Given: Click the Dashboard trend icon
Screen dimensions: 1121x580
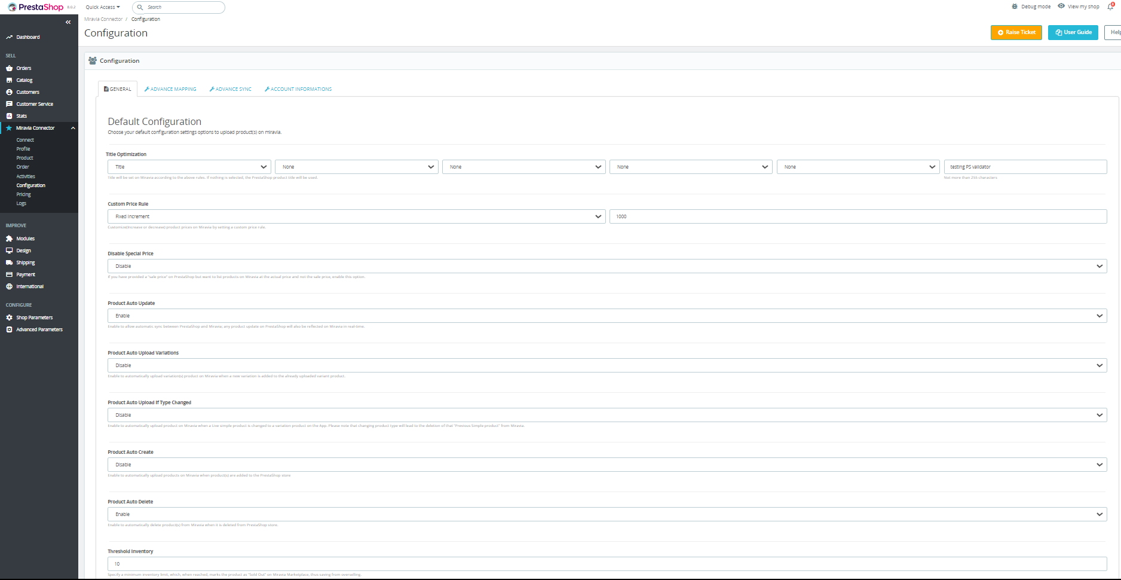Looking at the screenshot, I should coord(9,37).
